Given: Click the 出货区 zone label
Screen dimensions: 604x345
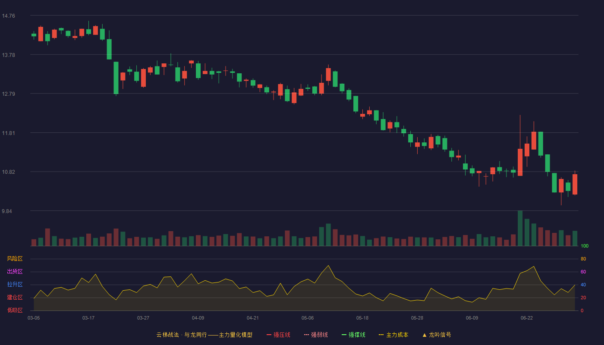Looking at the screenshot, I should [x=15, y=272].
